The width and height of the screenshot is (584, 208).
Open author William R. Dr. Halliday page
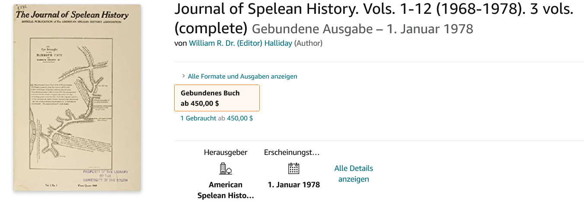click(x=241, y=43)
